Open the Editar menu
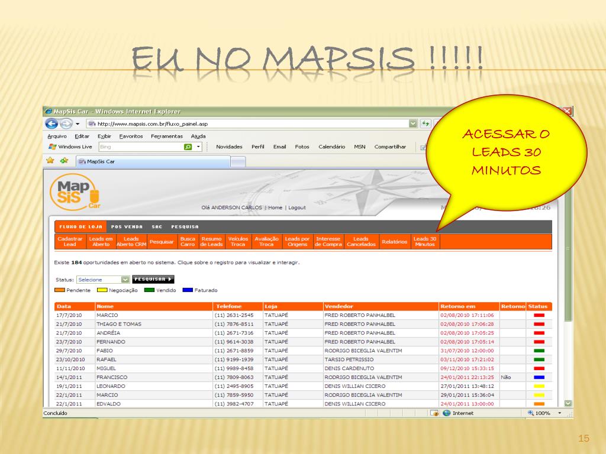 tap(82, 137)
